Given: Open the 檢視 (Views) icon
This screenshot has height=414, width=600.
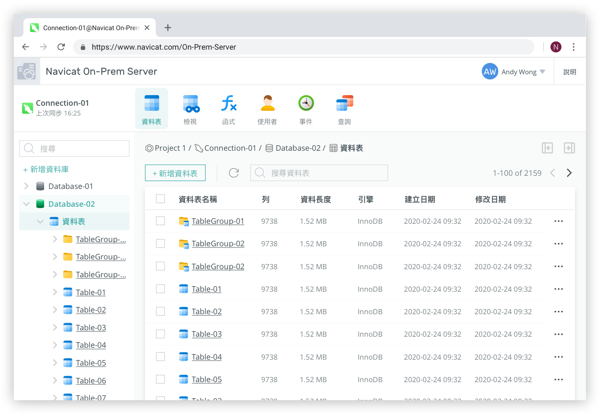Looking at the screenshot, I should tap(190, 104).
